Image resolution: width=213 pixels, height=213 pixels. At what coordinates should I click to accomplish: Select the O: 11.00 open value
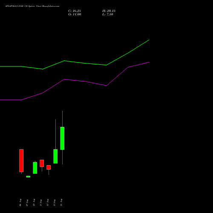click(75, 14)
